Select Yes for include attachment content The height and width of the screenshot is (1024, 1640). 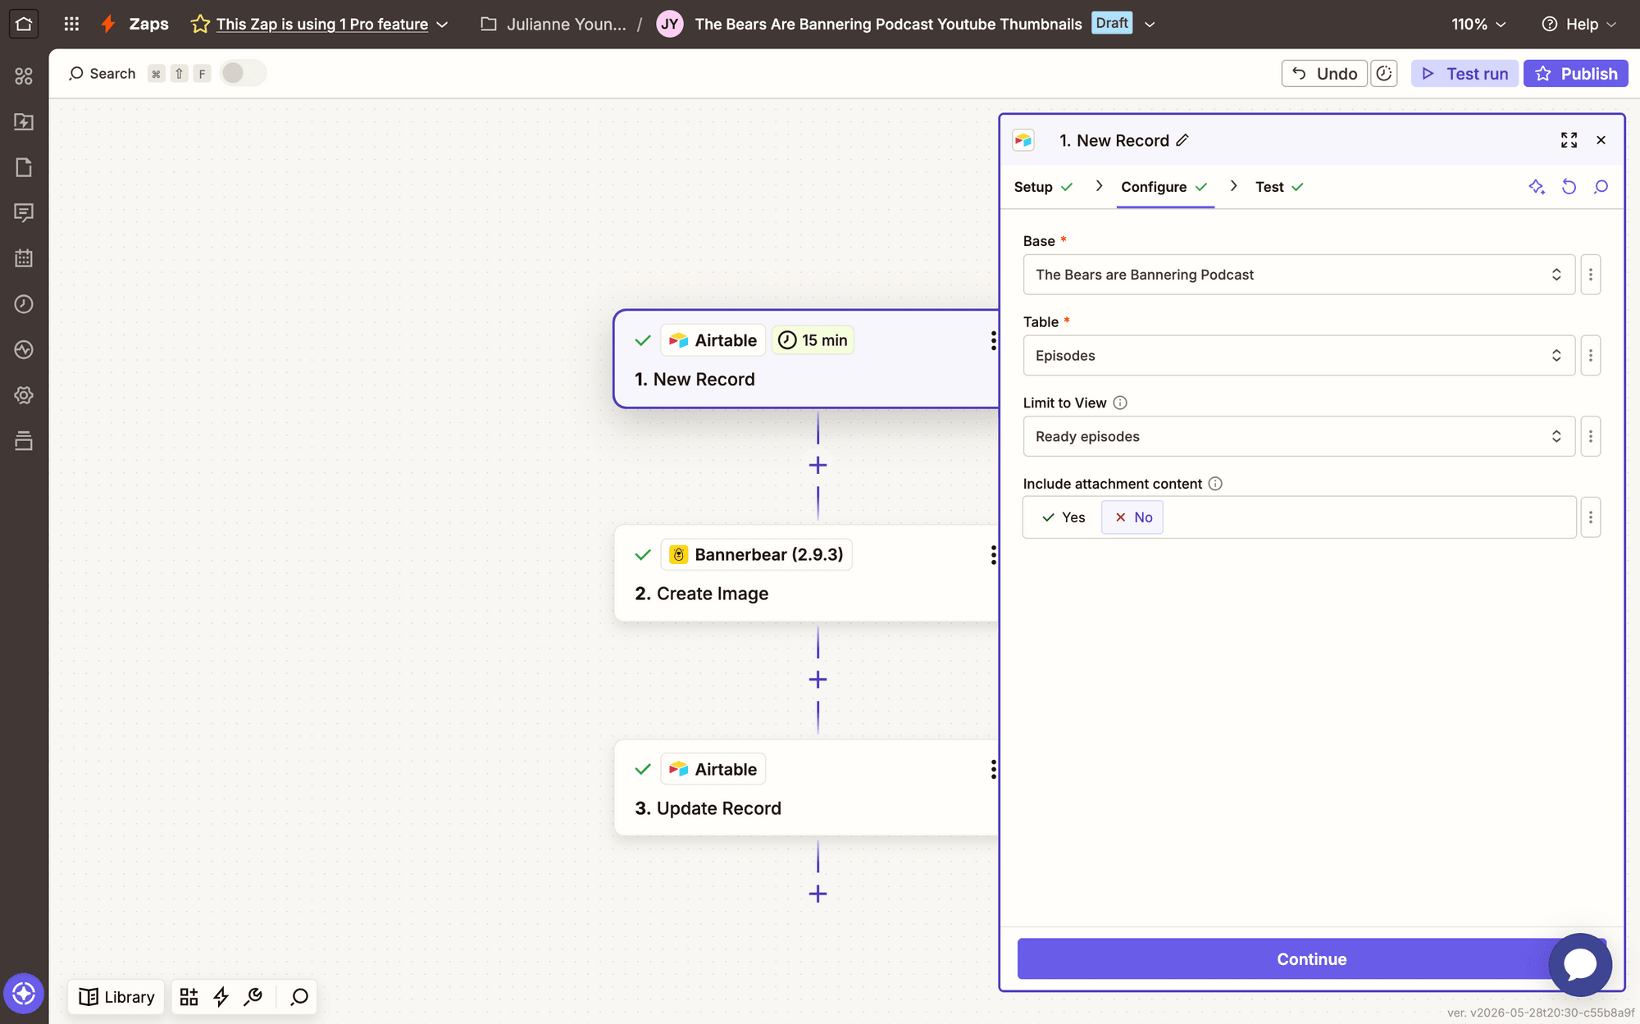coord(1064,517)
